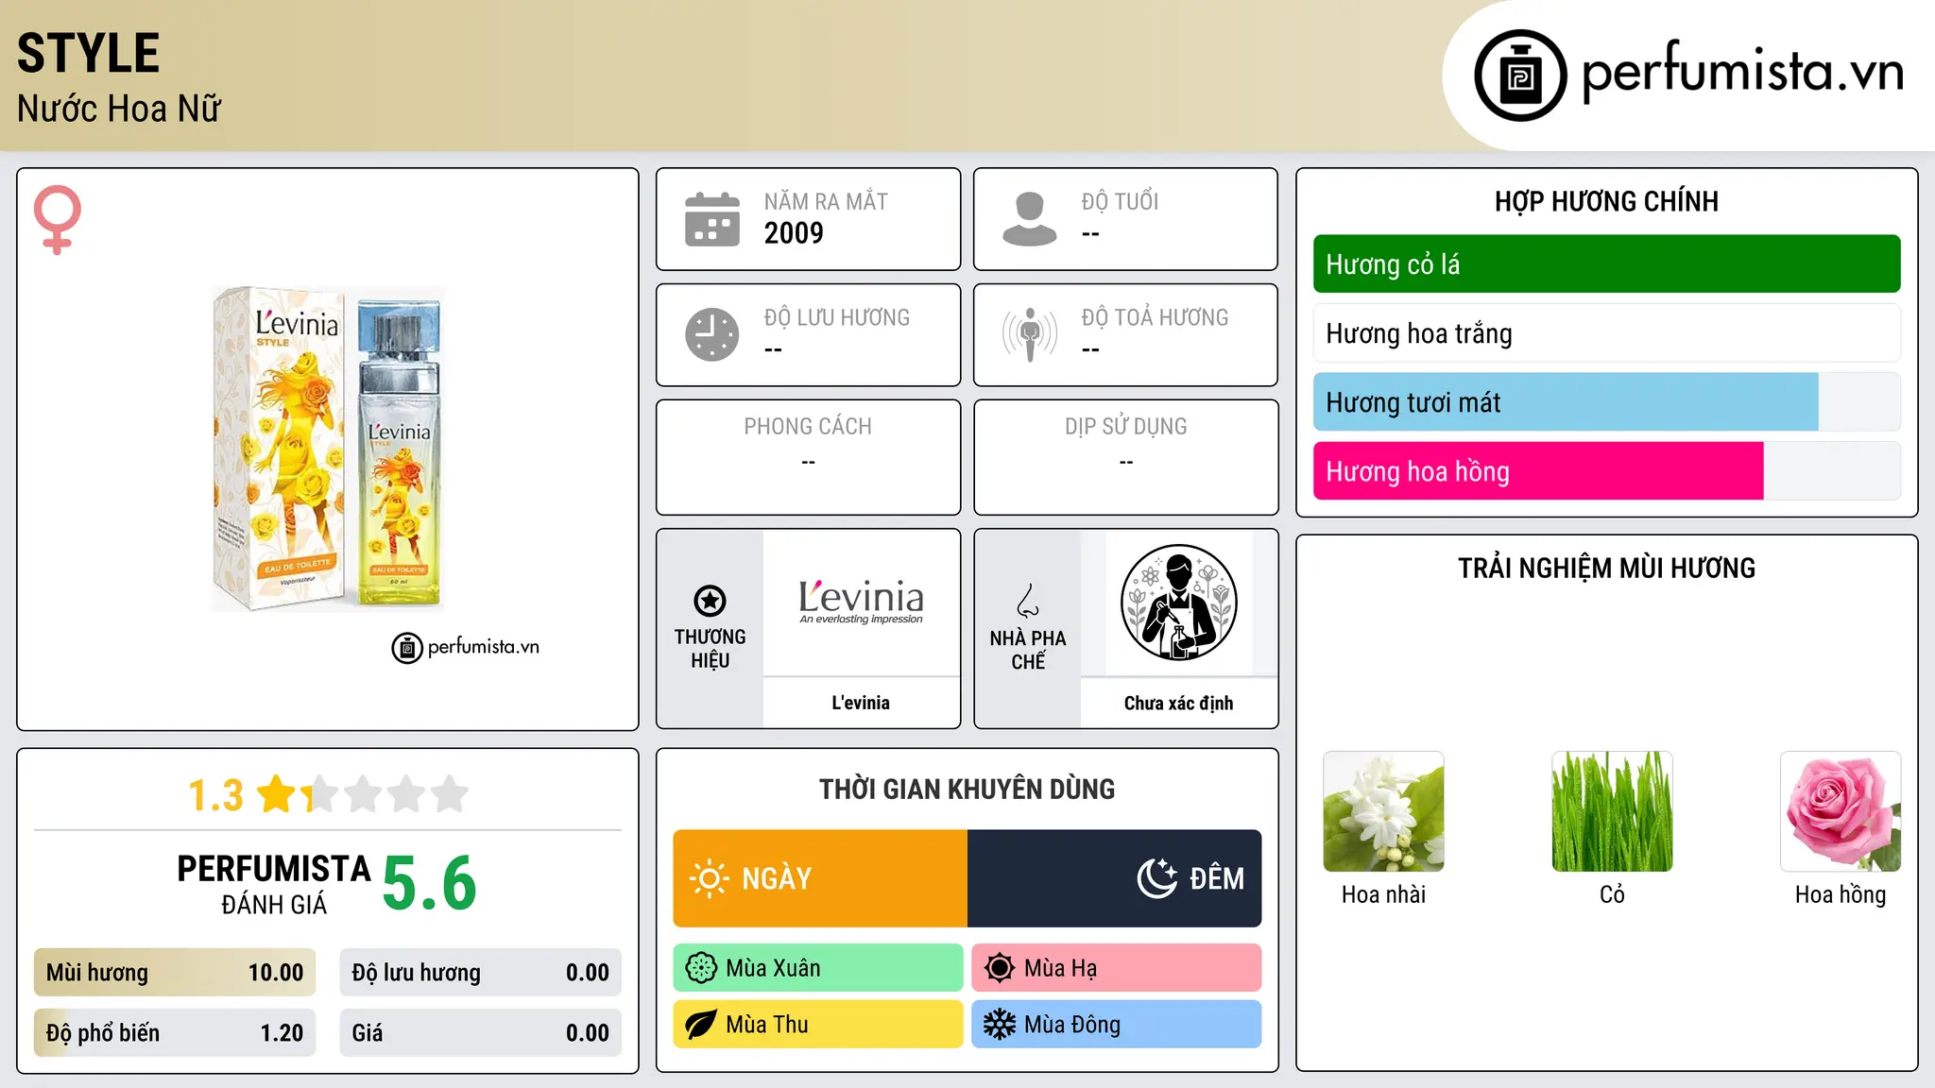Click the perfumer illustration avatar
1935x1088 pixels.
pyautogui.click(x=1179, y=603)
